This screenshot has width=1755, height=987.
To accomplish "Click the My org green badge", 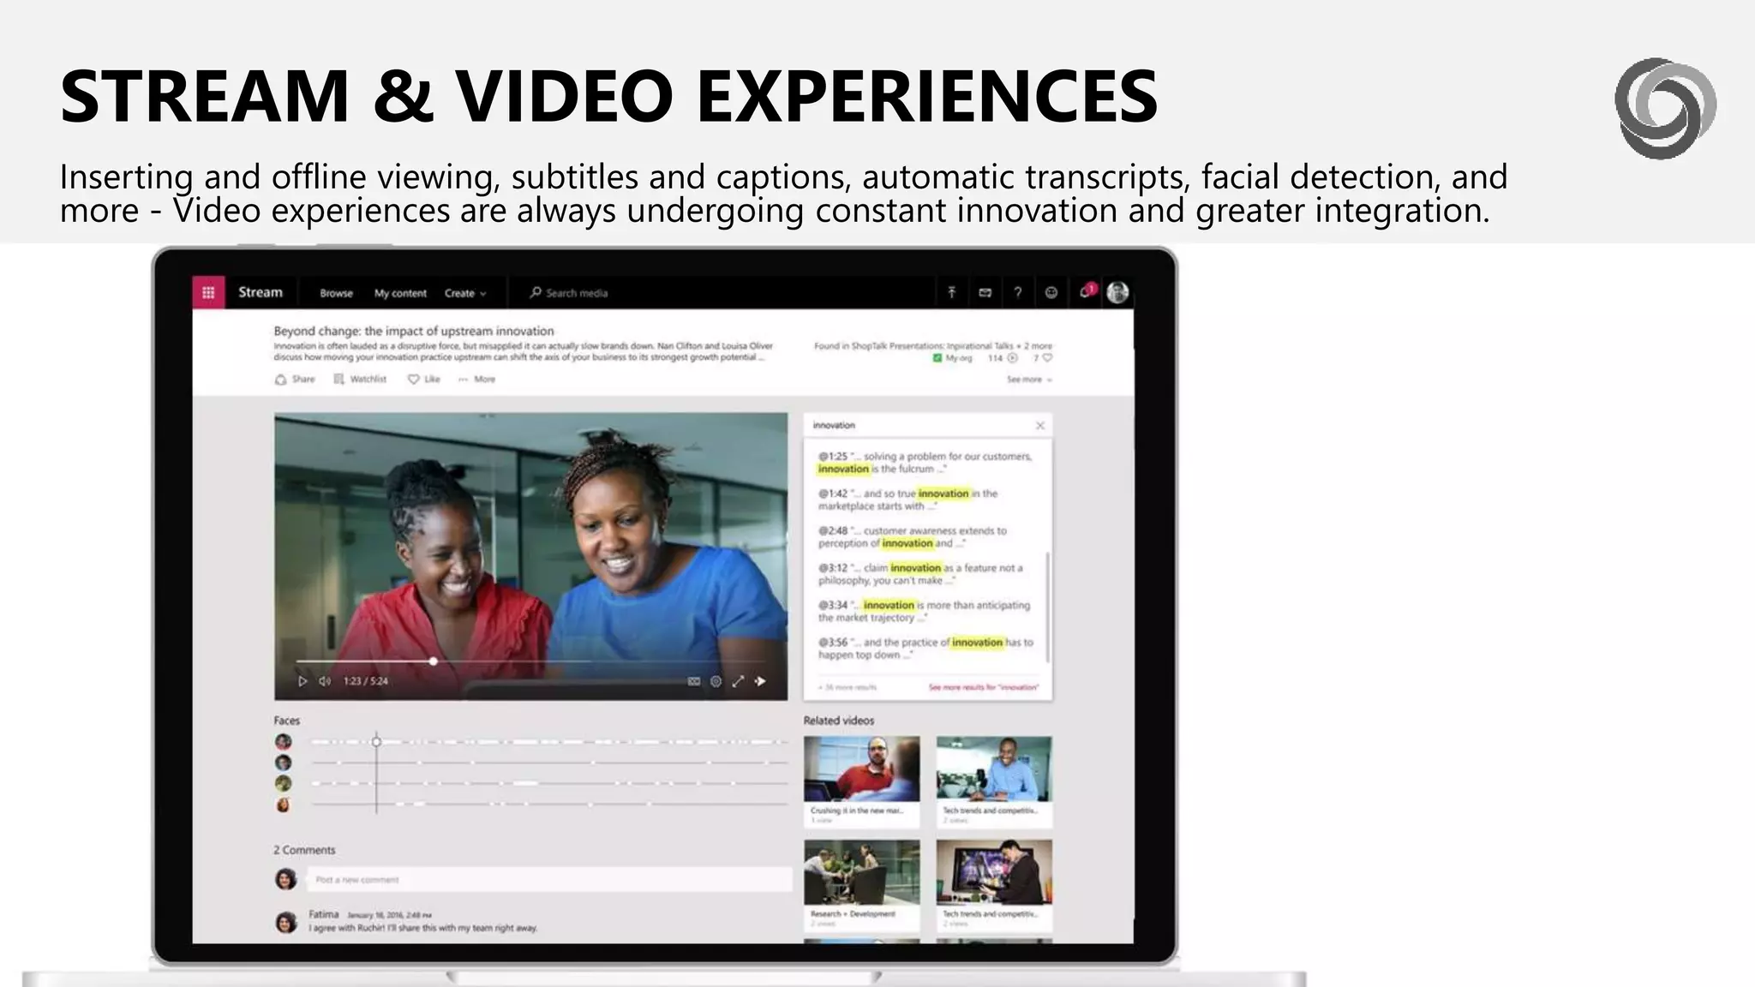I will tap(952, 358).
